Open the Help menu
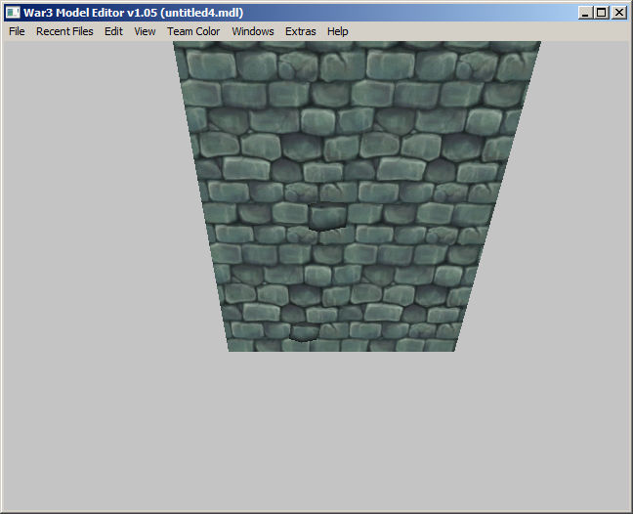The width and height of the screenshot is (633, 514). point(337,31)
